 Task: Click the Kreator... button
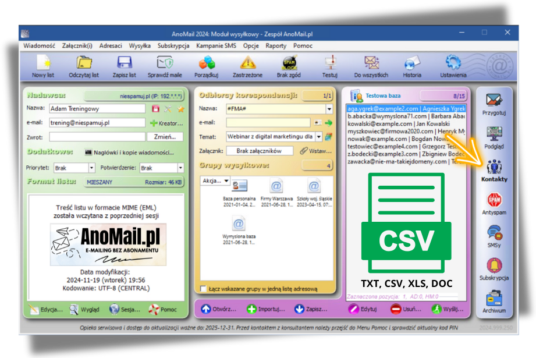coord(167,123)
